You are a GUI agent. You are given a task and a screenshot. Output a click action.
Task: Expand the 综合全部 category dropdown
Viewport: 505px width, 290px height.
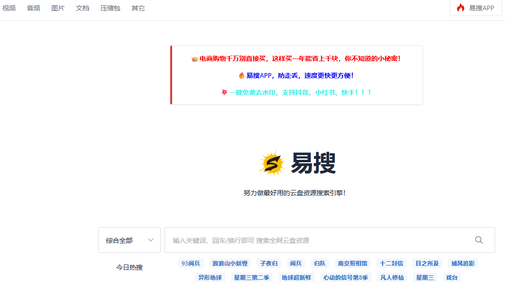click(129, 240)
